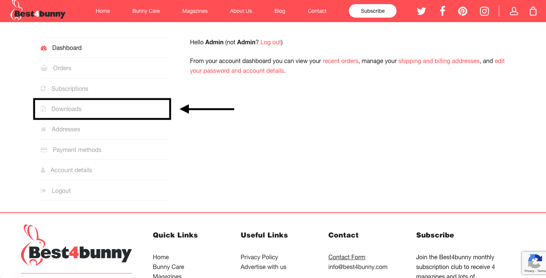This screenshot has width=546, height=278.
Task: Click the Dashboard gauge icon
Action: pyautogui.click(x=43, y=48)
